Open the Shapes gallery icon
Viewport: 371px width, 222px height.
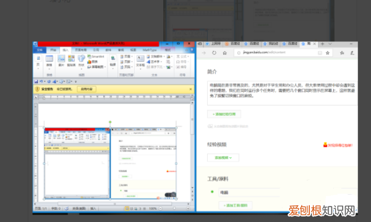click(x=81, y=59)
